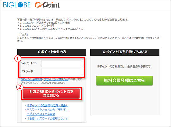Click the 会員登録が必要です message text
The height and width of the screenshot is (127, 171).
coord(124,66)
